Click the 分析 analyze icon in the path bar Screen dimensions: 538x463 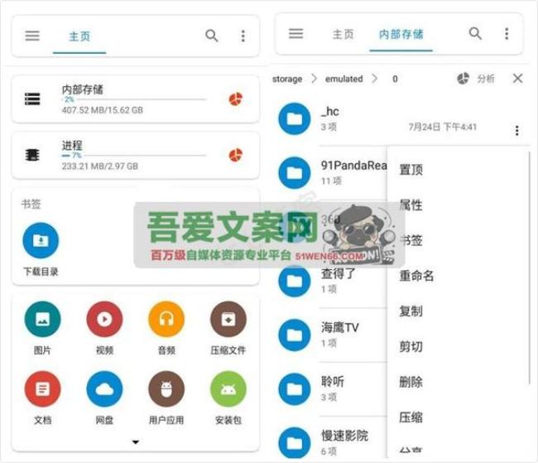(x=464, y=79)
